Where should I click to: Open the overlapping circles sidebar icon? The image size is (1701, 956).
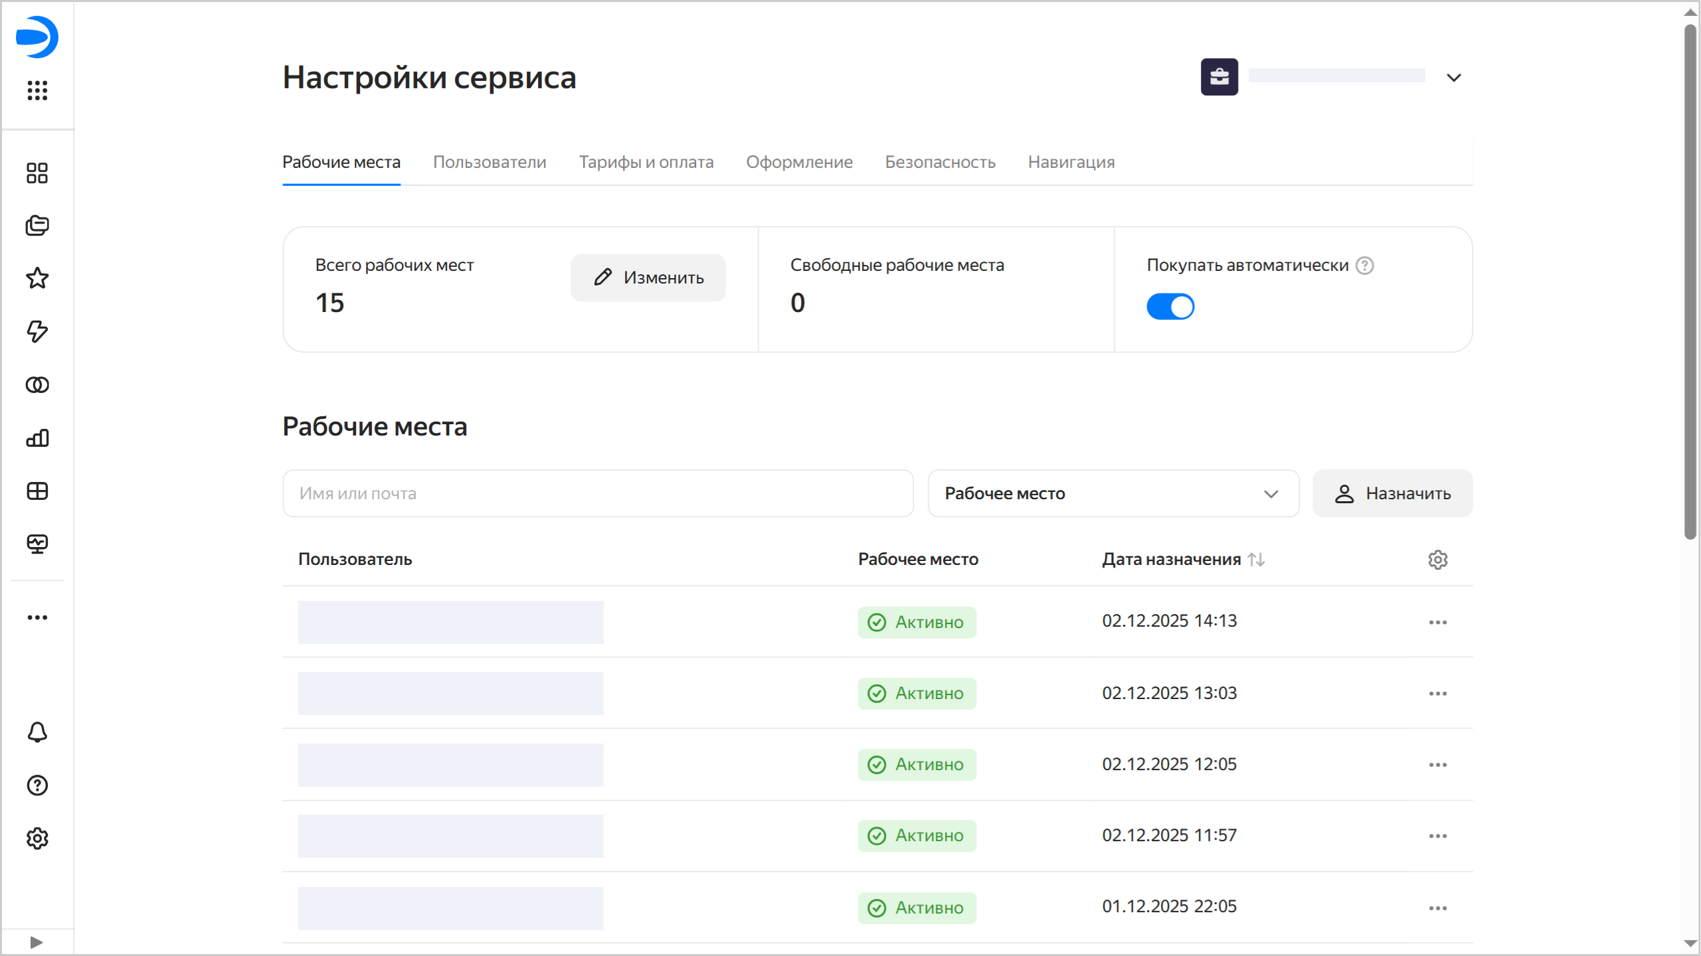pyautogui.click(x=37, y=384)
